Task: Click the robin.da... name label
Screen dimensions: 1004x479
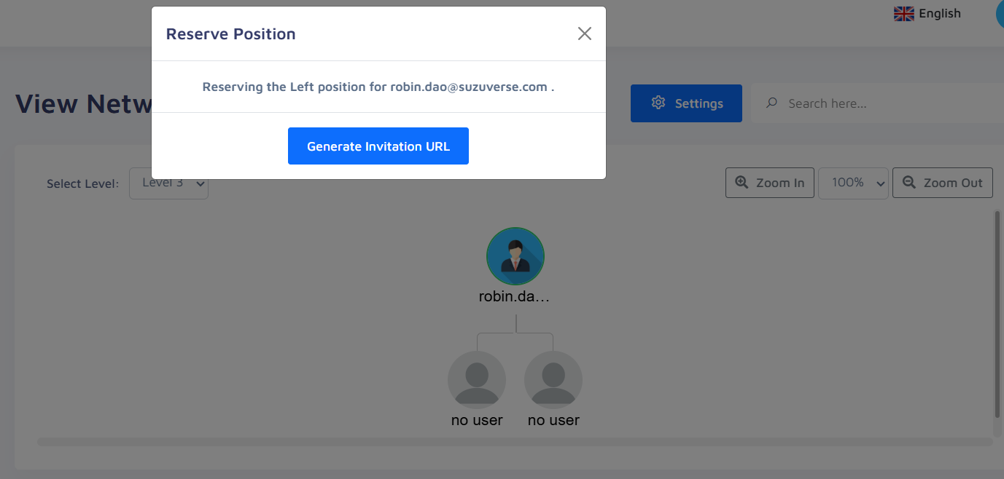Action: click(x=513, y=297)
